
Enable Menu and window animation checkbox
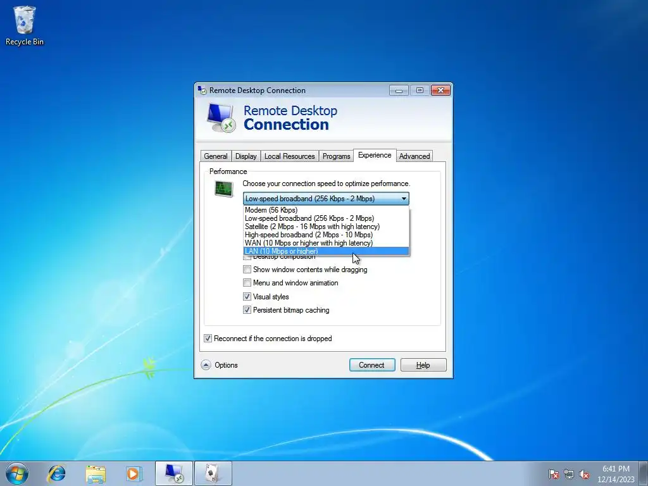click(x=247, y=283)
